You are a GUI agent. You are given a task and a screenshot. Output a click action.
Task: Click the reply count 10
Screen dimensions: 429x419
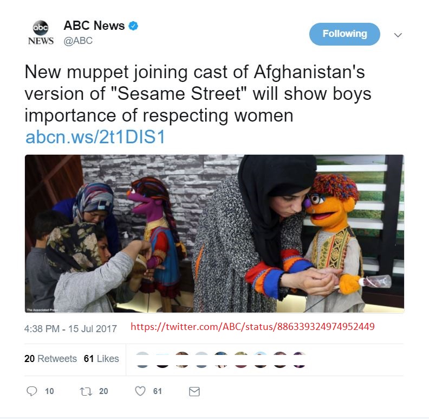click(x=49, y=391)
